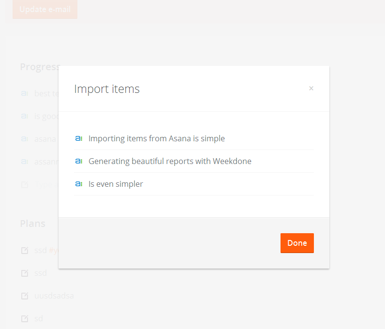
Task: Select the 'sd' plan item
Action: pos(39,318)
